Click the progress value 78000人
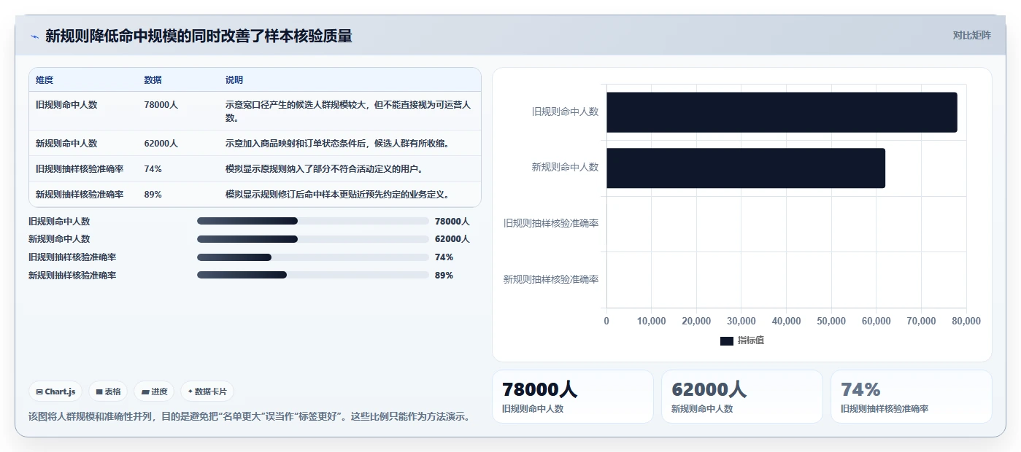Viewport: 1021px width, 452px height. (452, 221)
